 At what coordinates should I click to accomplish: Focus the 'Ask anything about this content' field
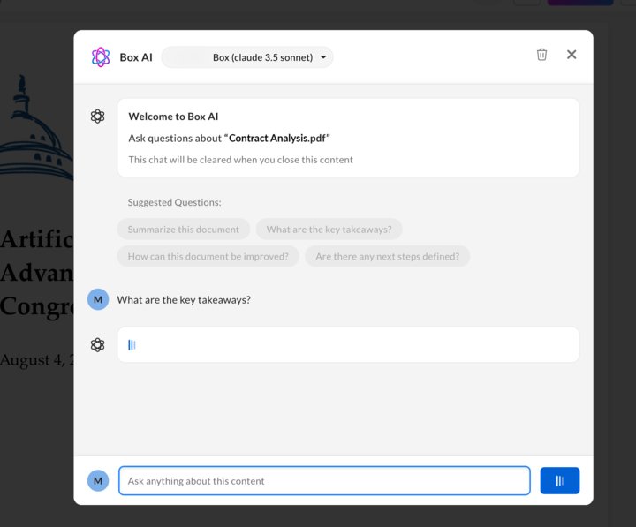[x=324, y=481]
